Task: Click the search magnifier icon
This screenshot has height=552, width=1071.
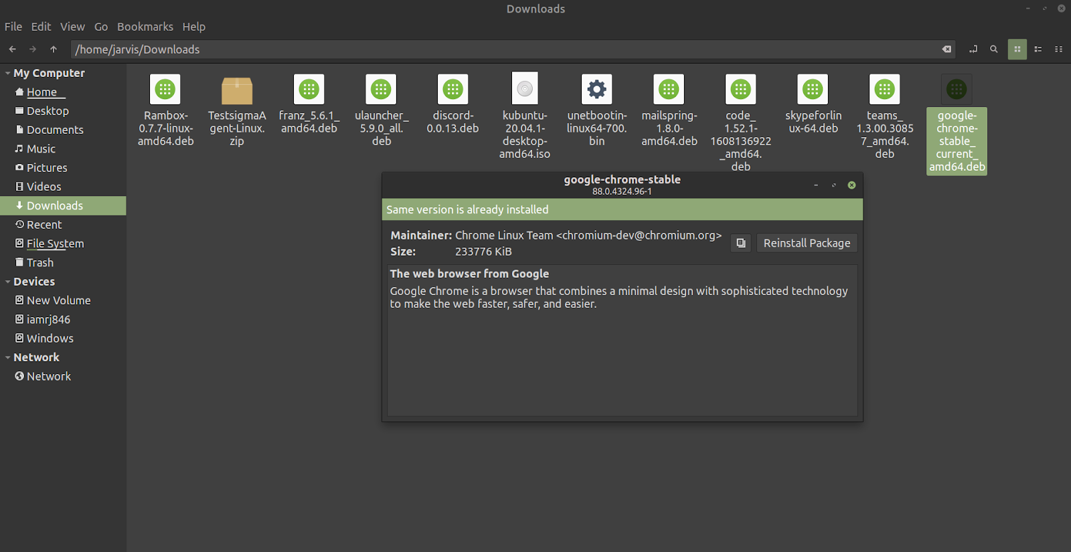Action: 994,49
